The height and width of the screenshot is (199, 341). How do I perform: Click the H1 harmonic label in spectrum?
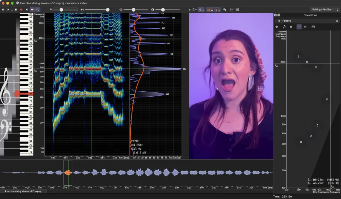click(x=167, y=94)
